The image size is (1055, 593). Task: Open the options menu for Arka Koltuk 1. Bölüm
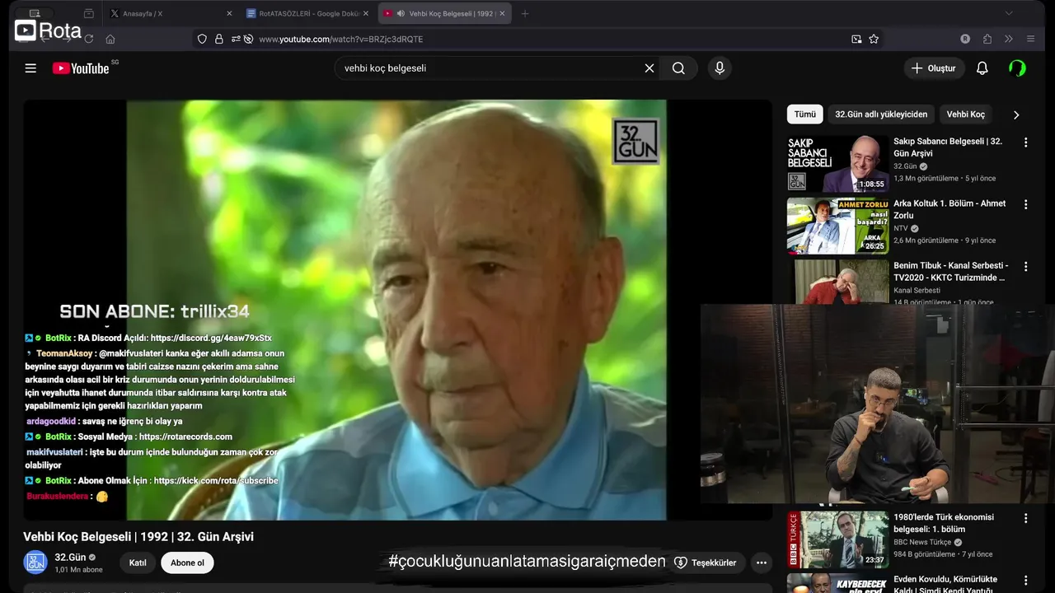[x=1026, y=204]
